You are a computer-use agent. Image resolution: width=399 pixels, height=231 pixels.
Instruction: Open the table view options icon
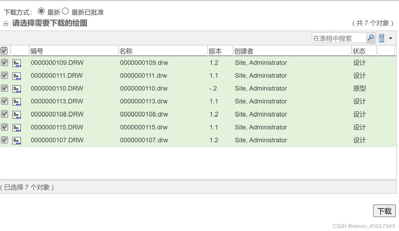(x=381, y=38)
